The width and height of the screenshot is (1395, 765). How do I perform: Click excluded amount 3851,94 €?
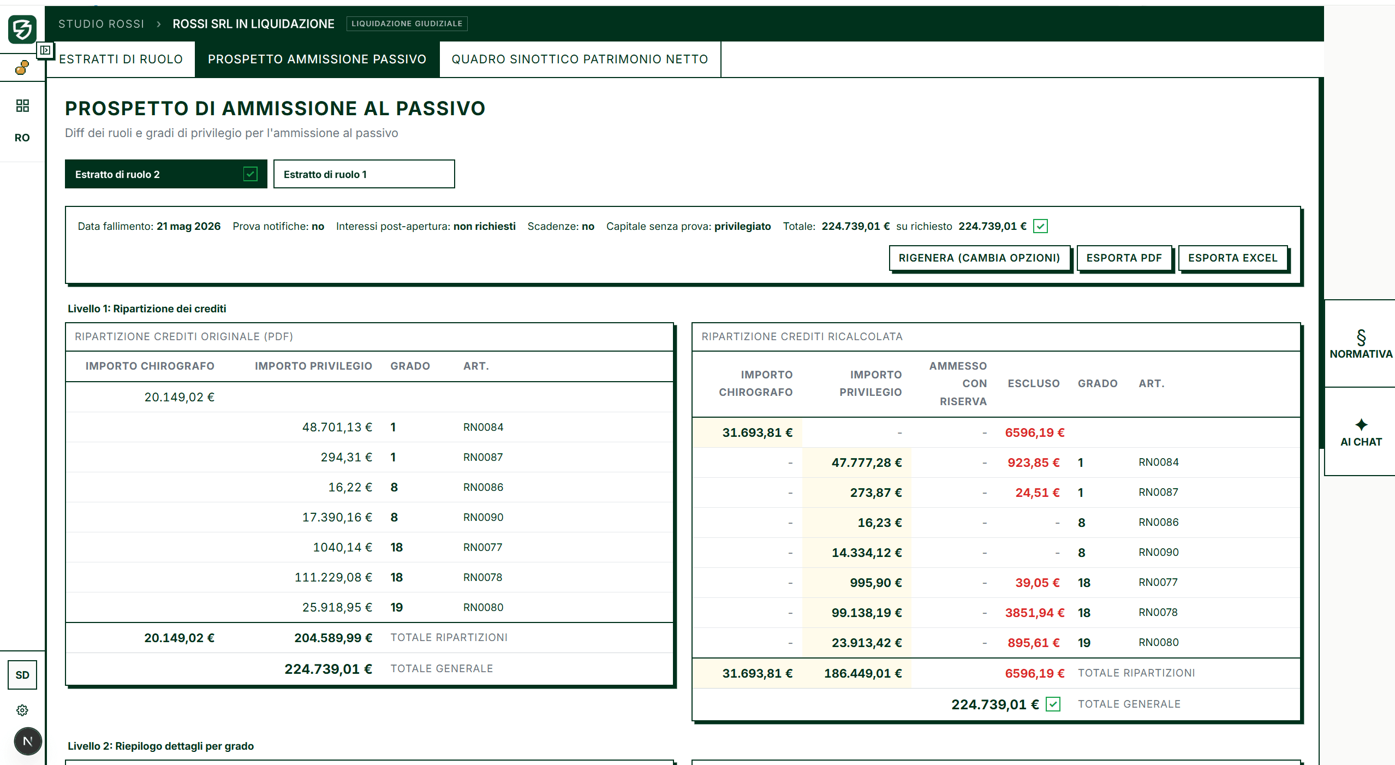pos(1035,613)
